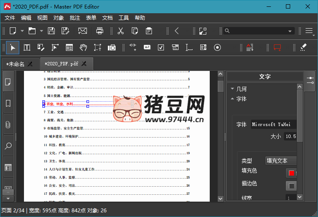The image size is (318, 217).
Task: Open the 文档 menu
Action: tap(107, 18)
